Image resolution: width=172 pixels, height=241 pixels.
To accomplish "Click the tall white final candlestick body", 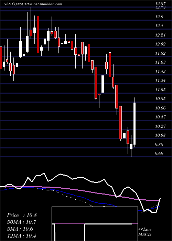I will coord(135,124).
